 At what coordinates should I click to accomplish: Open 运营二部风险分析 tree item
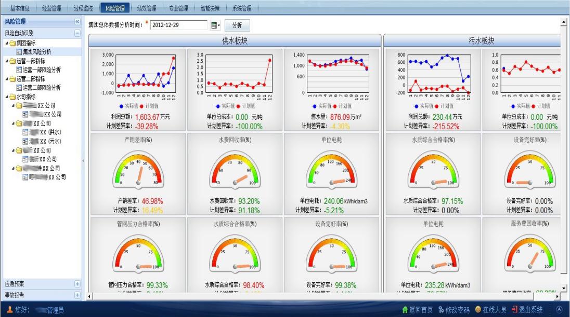pos(41,88)
